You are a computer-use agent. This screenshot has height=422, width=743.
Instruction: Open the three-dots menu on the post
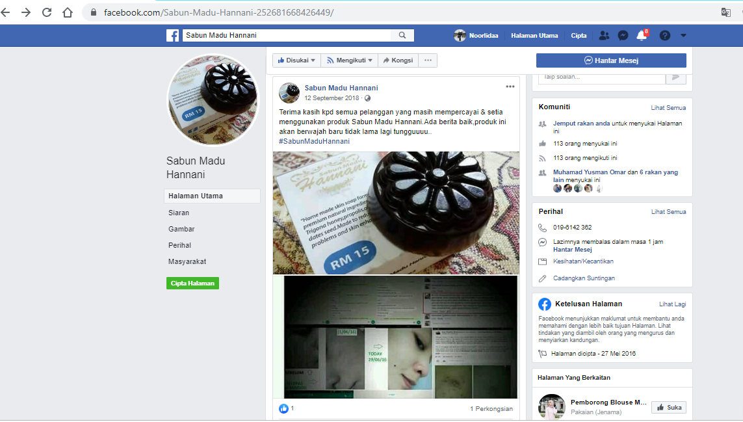coord(509,85)
